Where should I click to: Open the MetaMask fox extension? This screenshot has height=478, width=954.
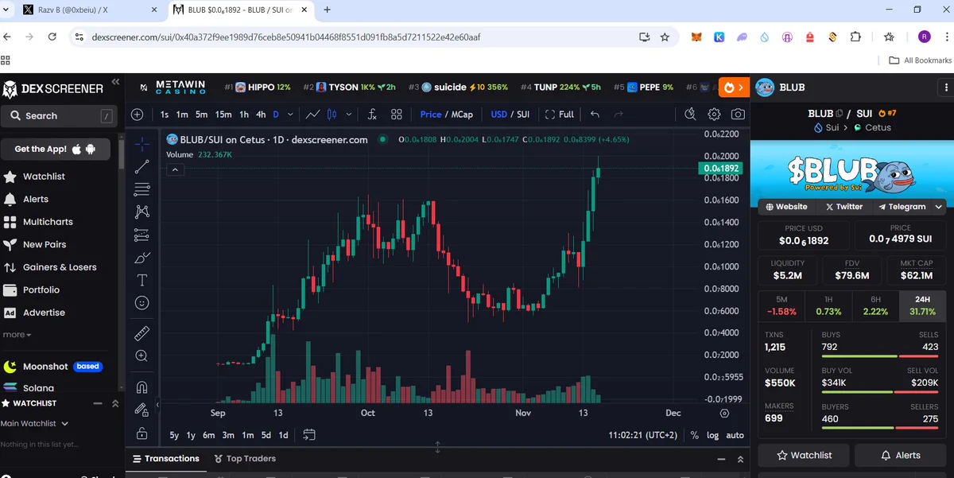tap(696, 37)
